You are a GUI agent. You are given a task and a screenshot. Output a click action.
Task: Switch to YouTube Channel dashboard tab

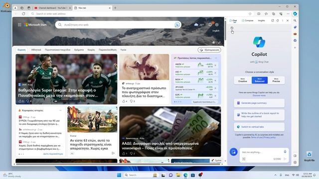coord(52,8)
